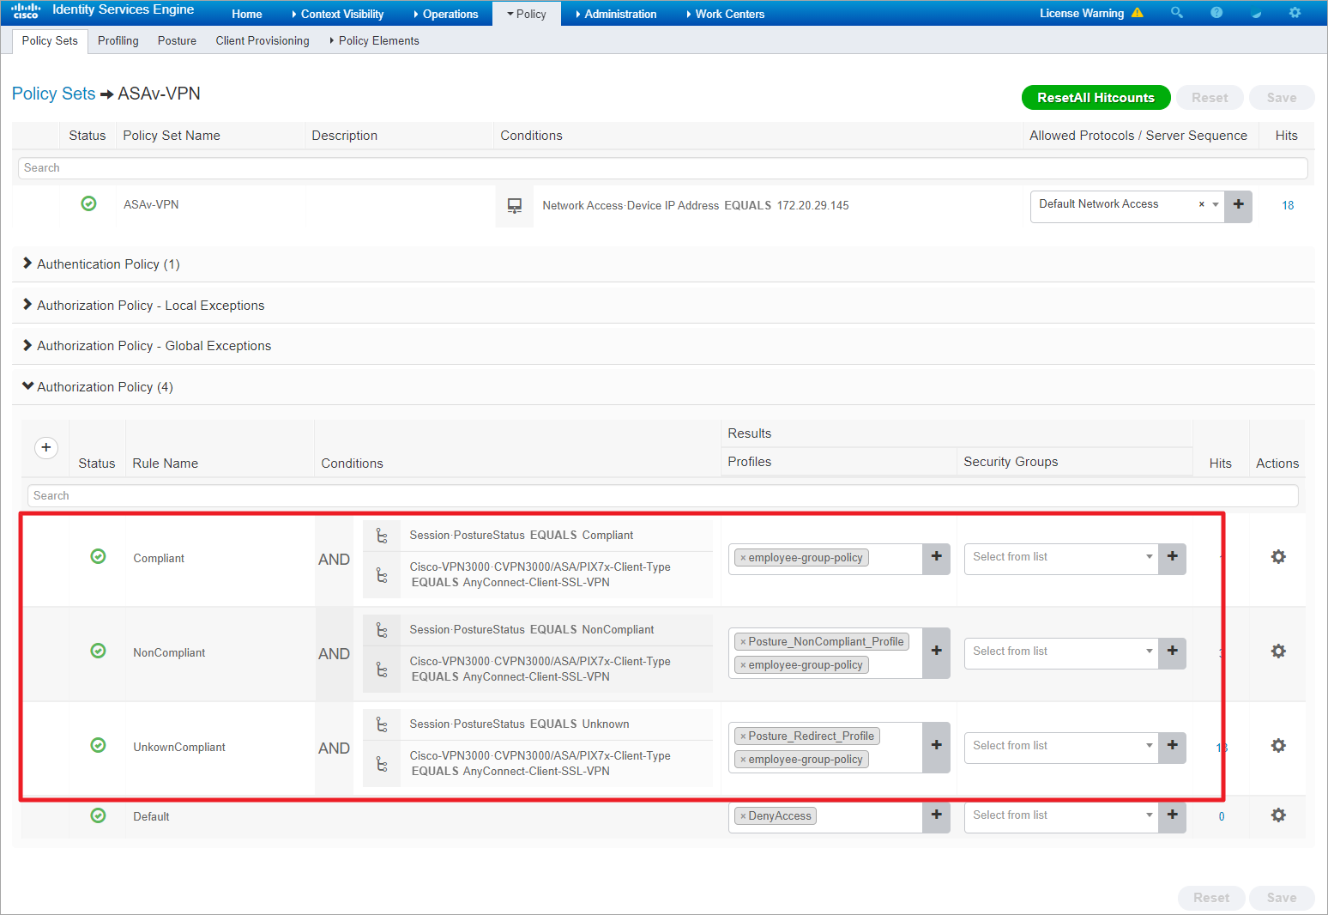
Task: Open the search magnifier icon in top bar
Action: pos(1177,13)
